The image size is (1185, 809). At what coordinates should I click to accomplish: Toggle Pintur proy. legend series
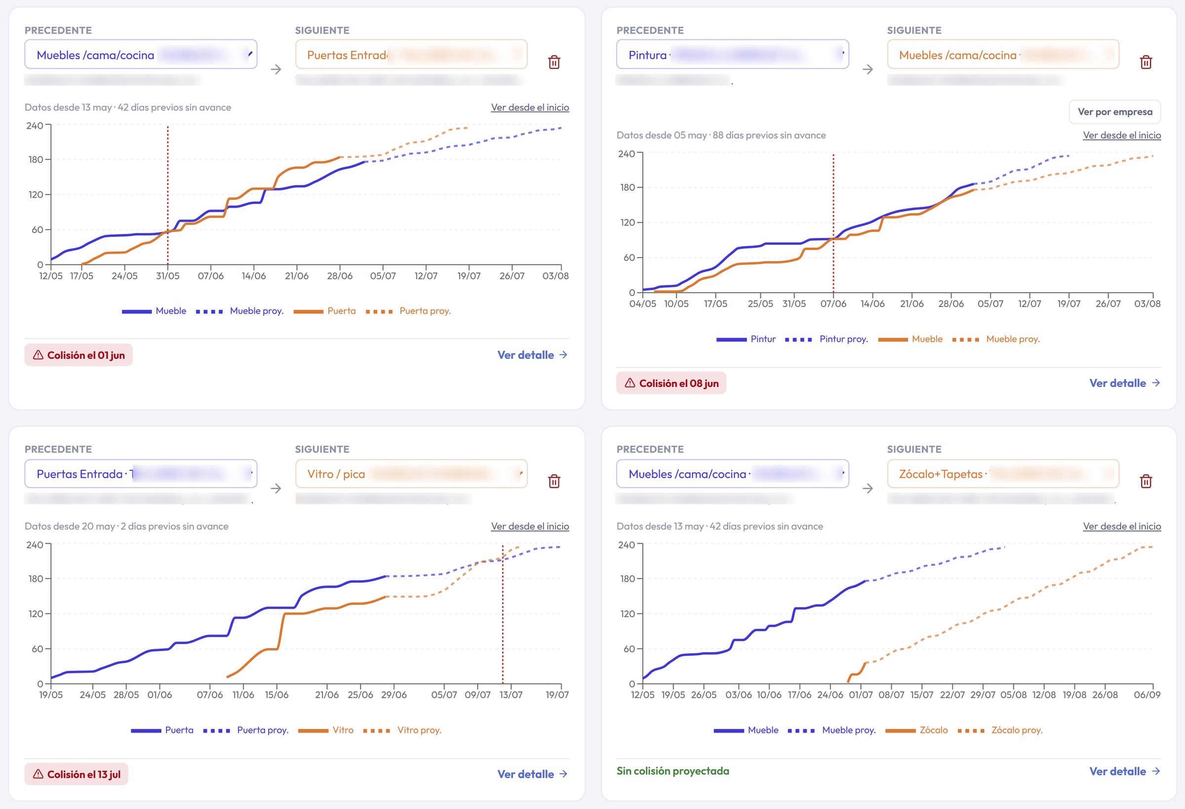(827, 339)
